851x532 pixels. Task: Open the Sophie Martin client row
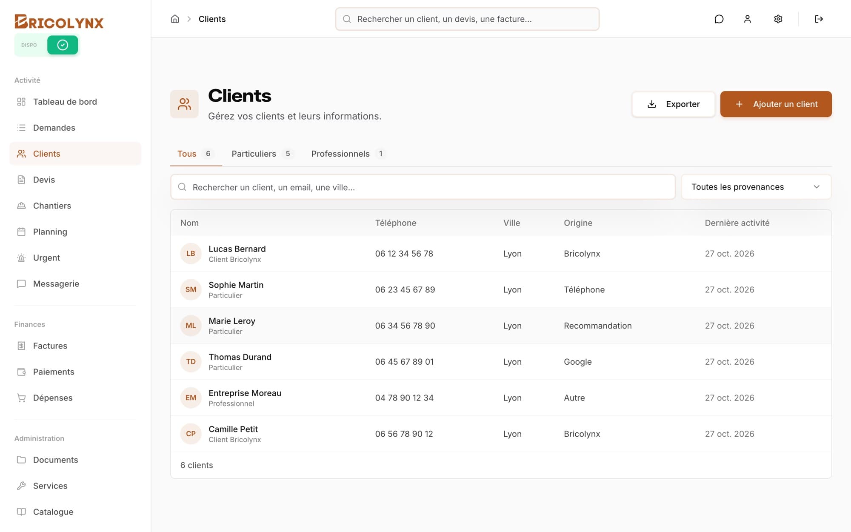501,289
